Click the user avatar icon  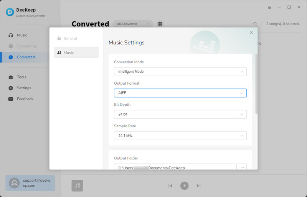(x=14, y=183)
